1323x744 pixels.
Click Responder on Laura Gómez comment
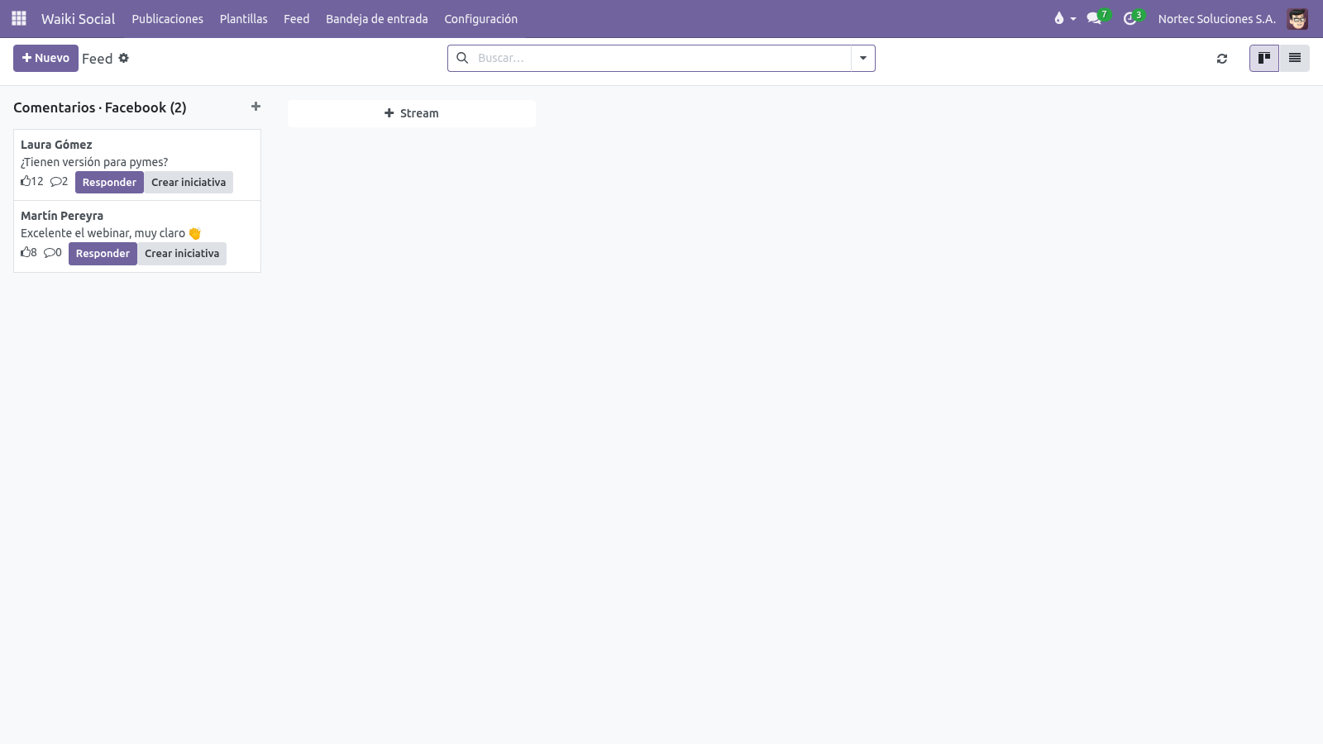pos(109,182)
